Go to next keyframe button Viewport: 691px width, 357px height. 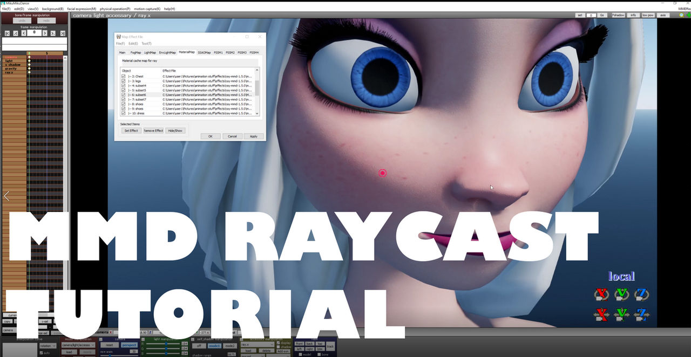[53, 33]
